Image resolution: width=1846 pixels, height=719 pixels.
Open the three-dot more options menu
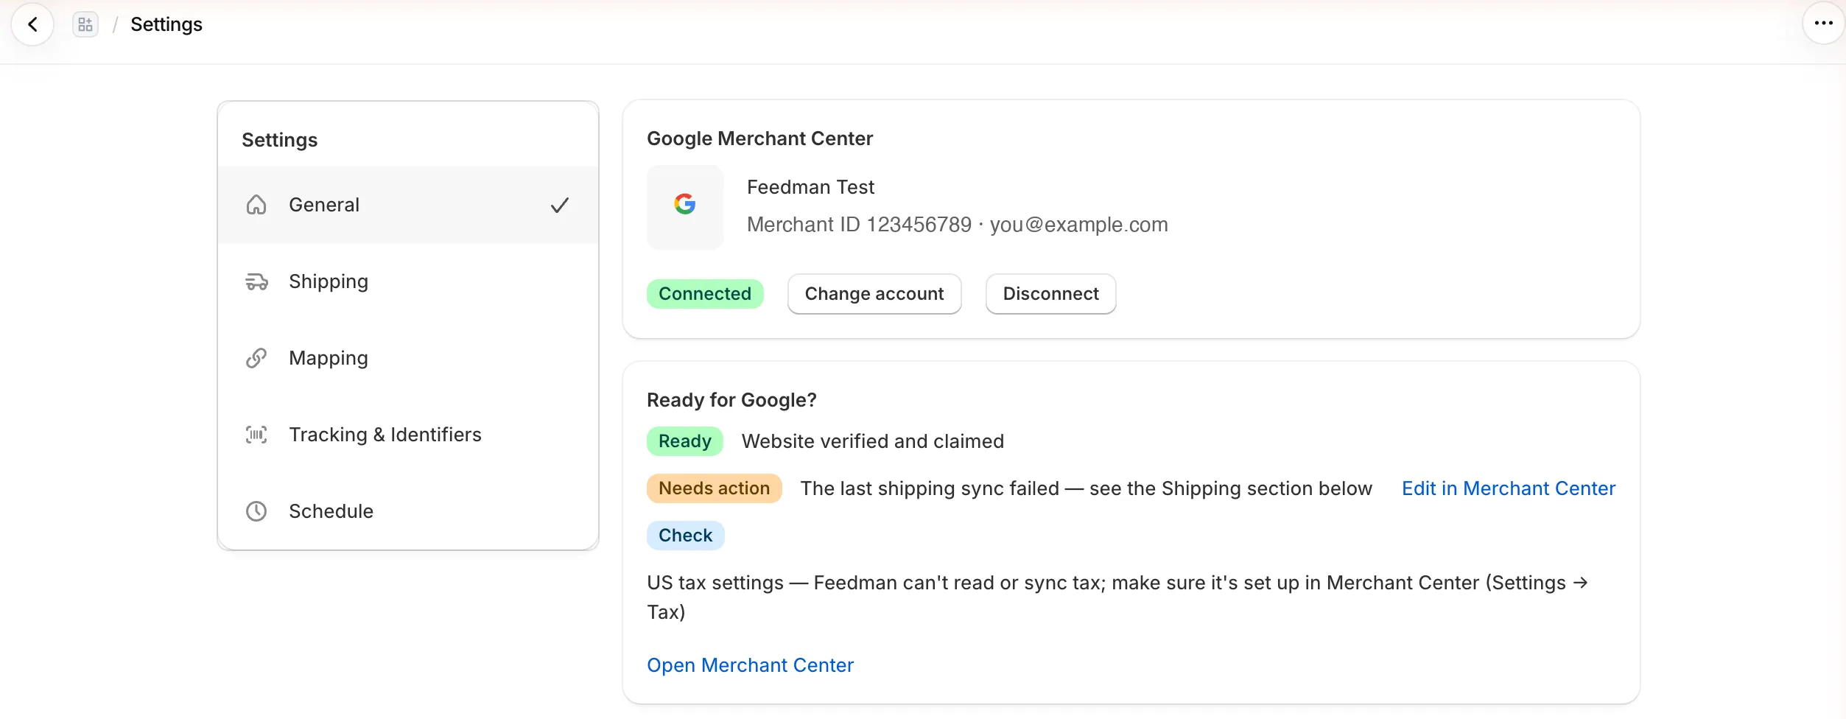[x=1823, y=23]
